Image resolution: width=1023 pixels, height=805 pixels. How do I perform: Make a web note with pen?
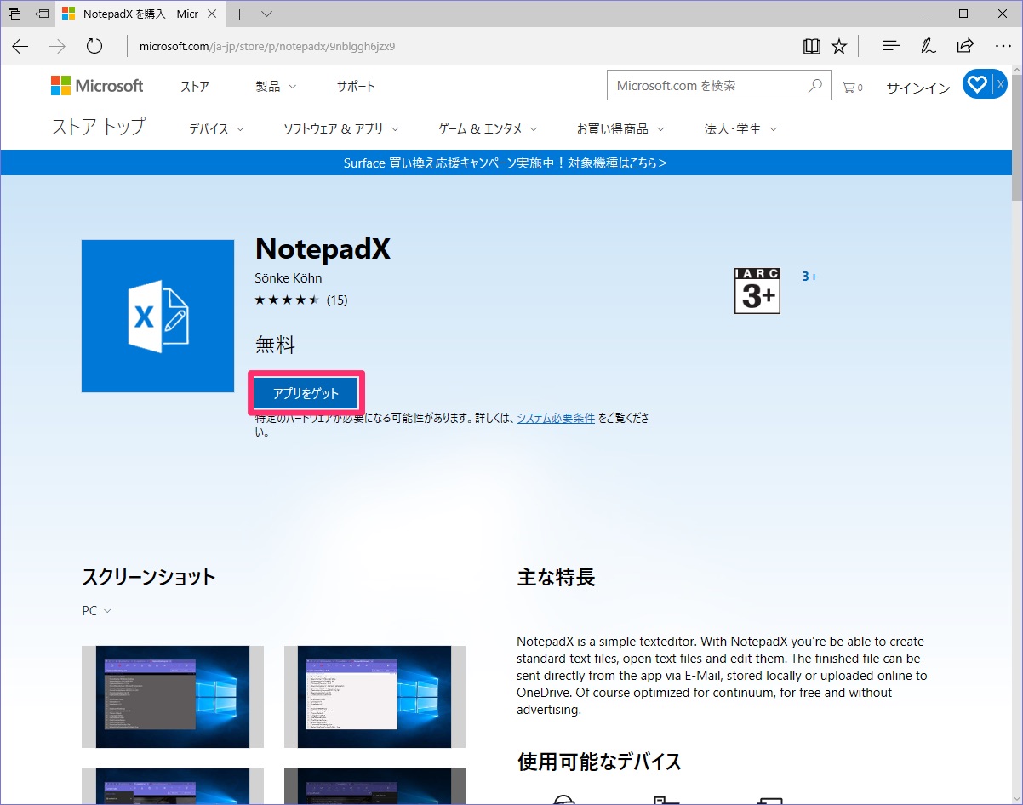928,46
